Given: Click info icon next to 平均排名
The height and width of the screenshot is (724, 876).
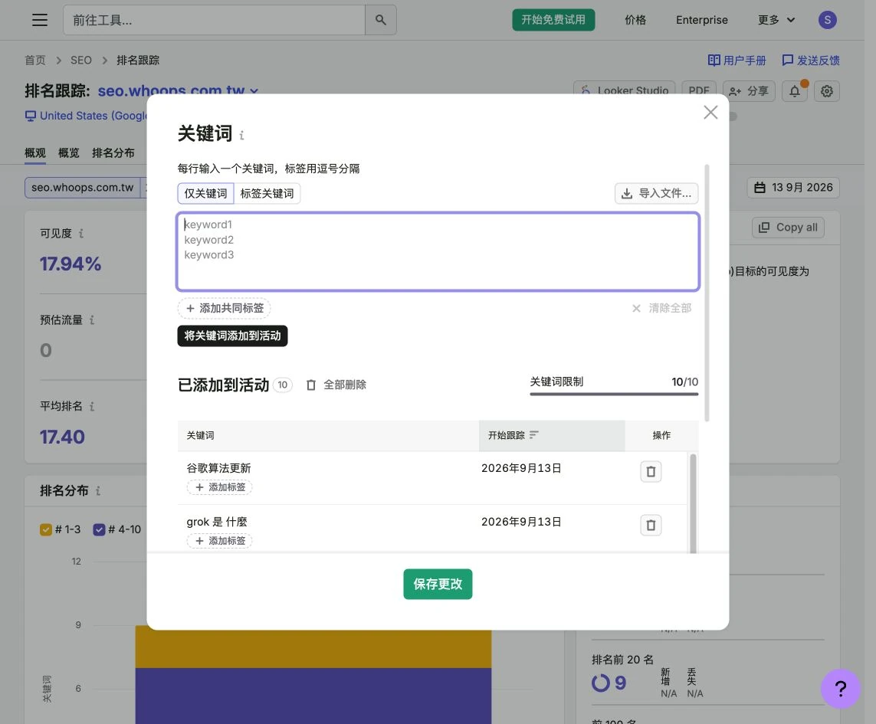Looking at the screenshot, I should coord(92,407).
